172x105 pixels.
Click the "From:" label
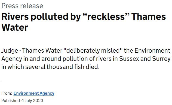pos(7,93)
